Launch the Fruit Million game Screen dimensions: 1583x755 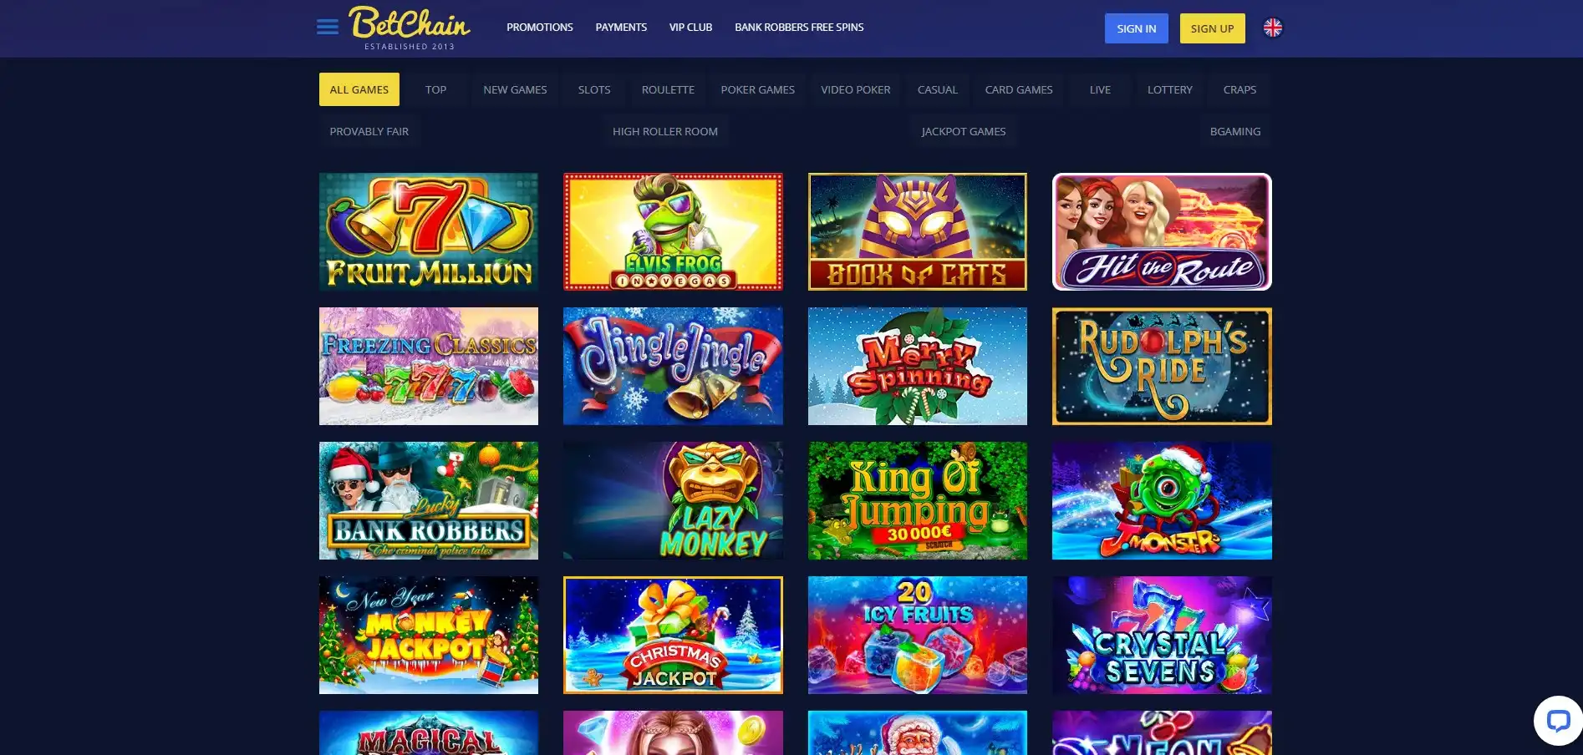[x=429, y=231]
